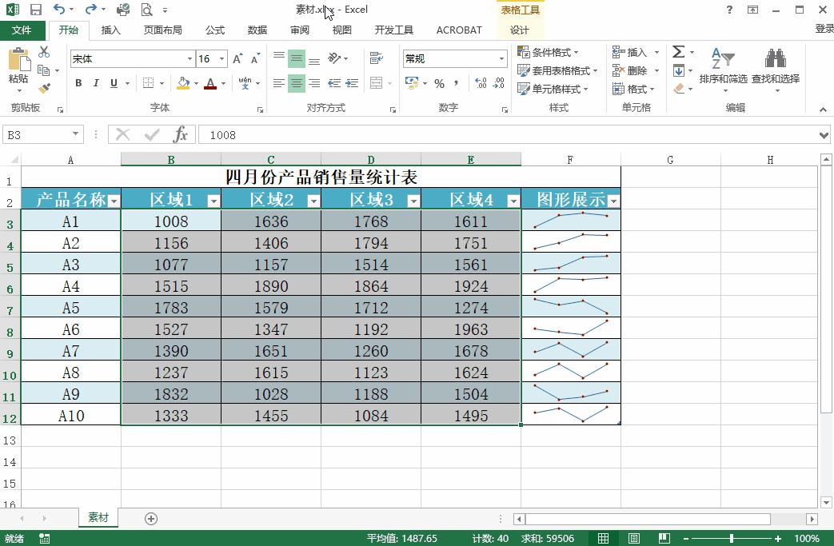Open 套用表格格式 (Format as Table)
Screen dimensions: 834x546
[557, 70]
